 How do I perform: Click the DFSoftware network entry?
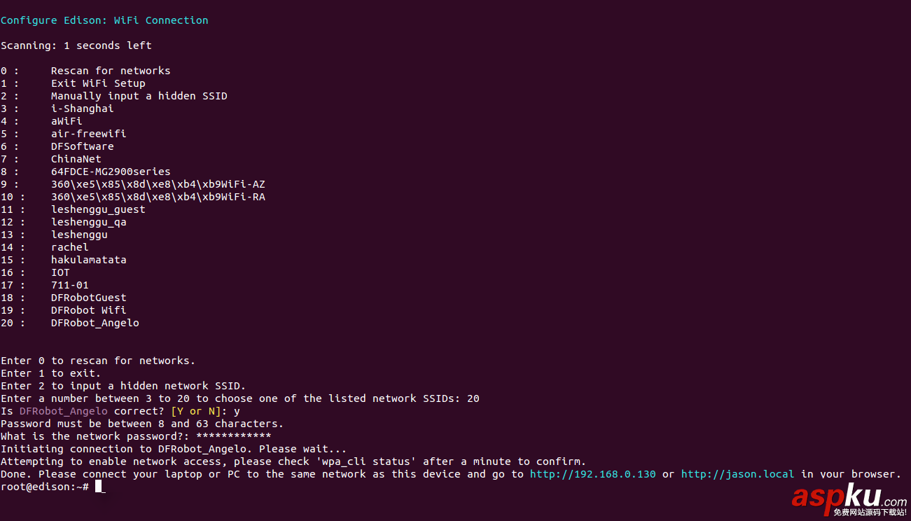pyautogui.click(x=82, y=146)
